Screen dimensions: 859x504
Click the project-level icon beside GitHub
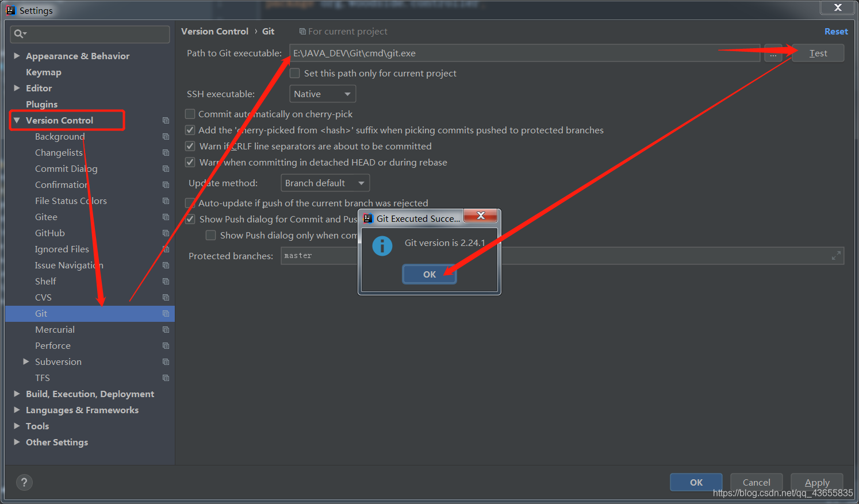coord(166,233)
